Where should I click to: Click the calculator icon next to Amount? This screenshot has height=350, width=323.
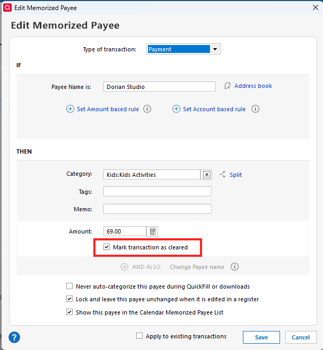pyautogui.click(x=153, y=231)
